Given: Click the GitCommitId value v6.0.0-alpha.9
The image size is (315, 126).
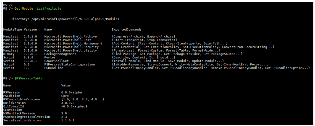Looking at the screenshot, I should click(73, 106).
